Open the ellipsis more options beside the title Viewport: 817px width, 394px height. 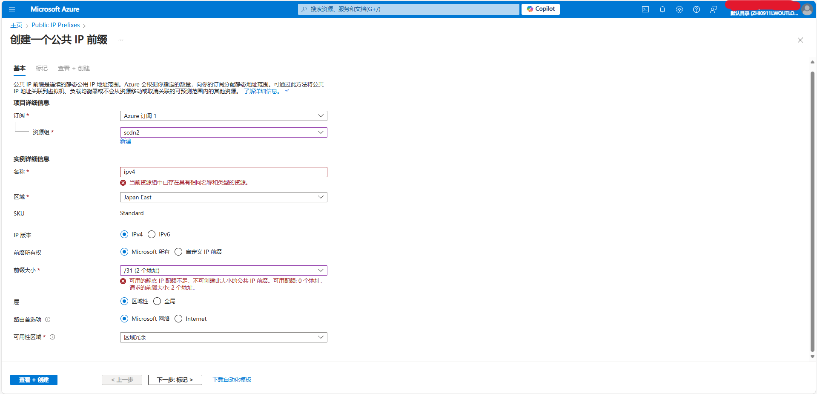click(x=121, y=40)
